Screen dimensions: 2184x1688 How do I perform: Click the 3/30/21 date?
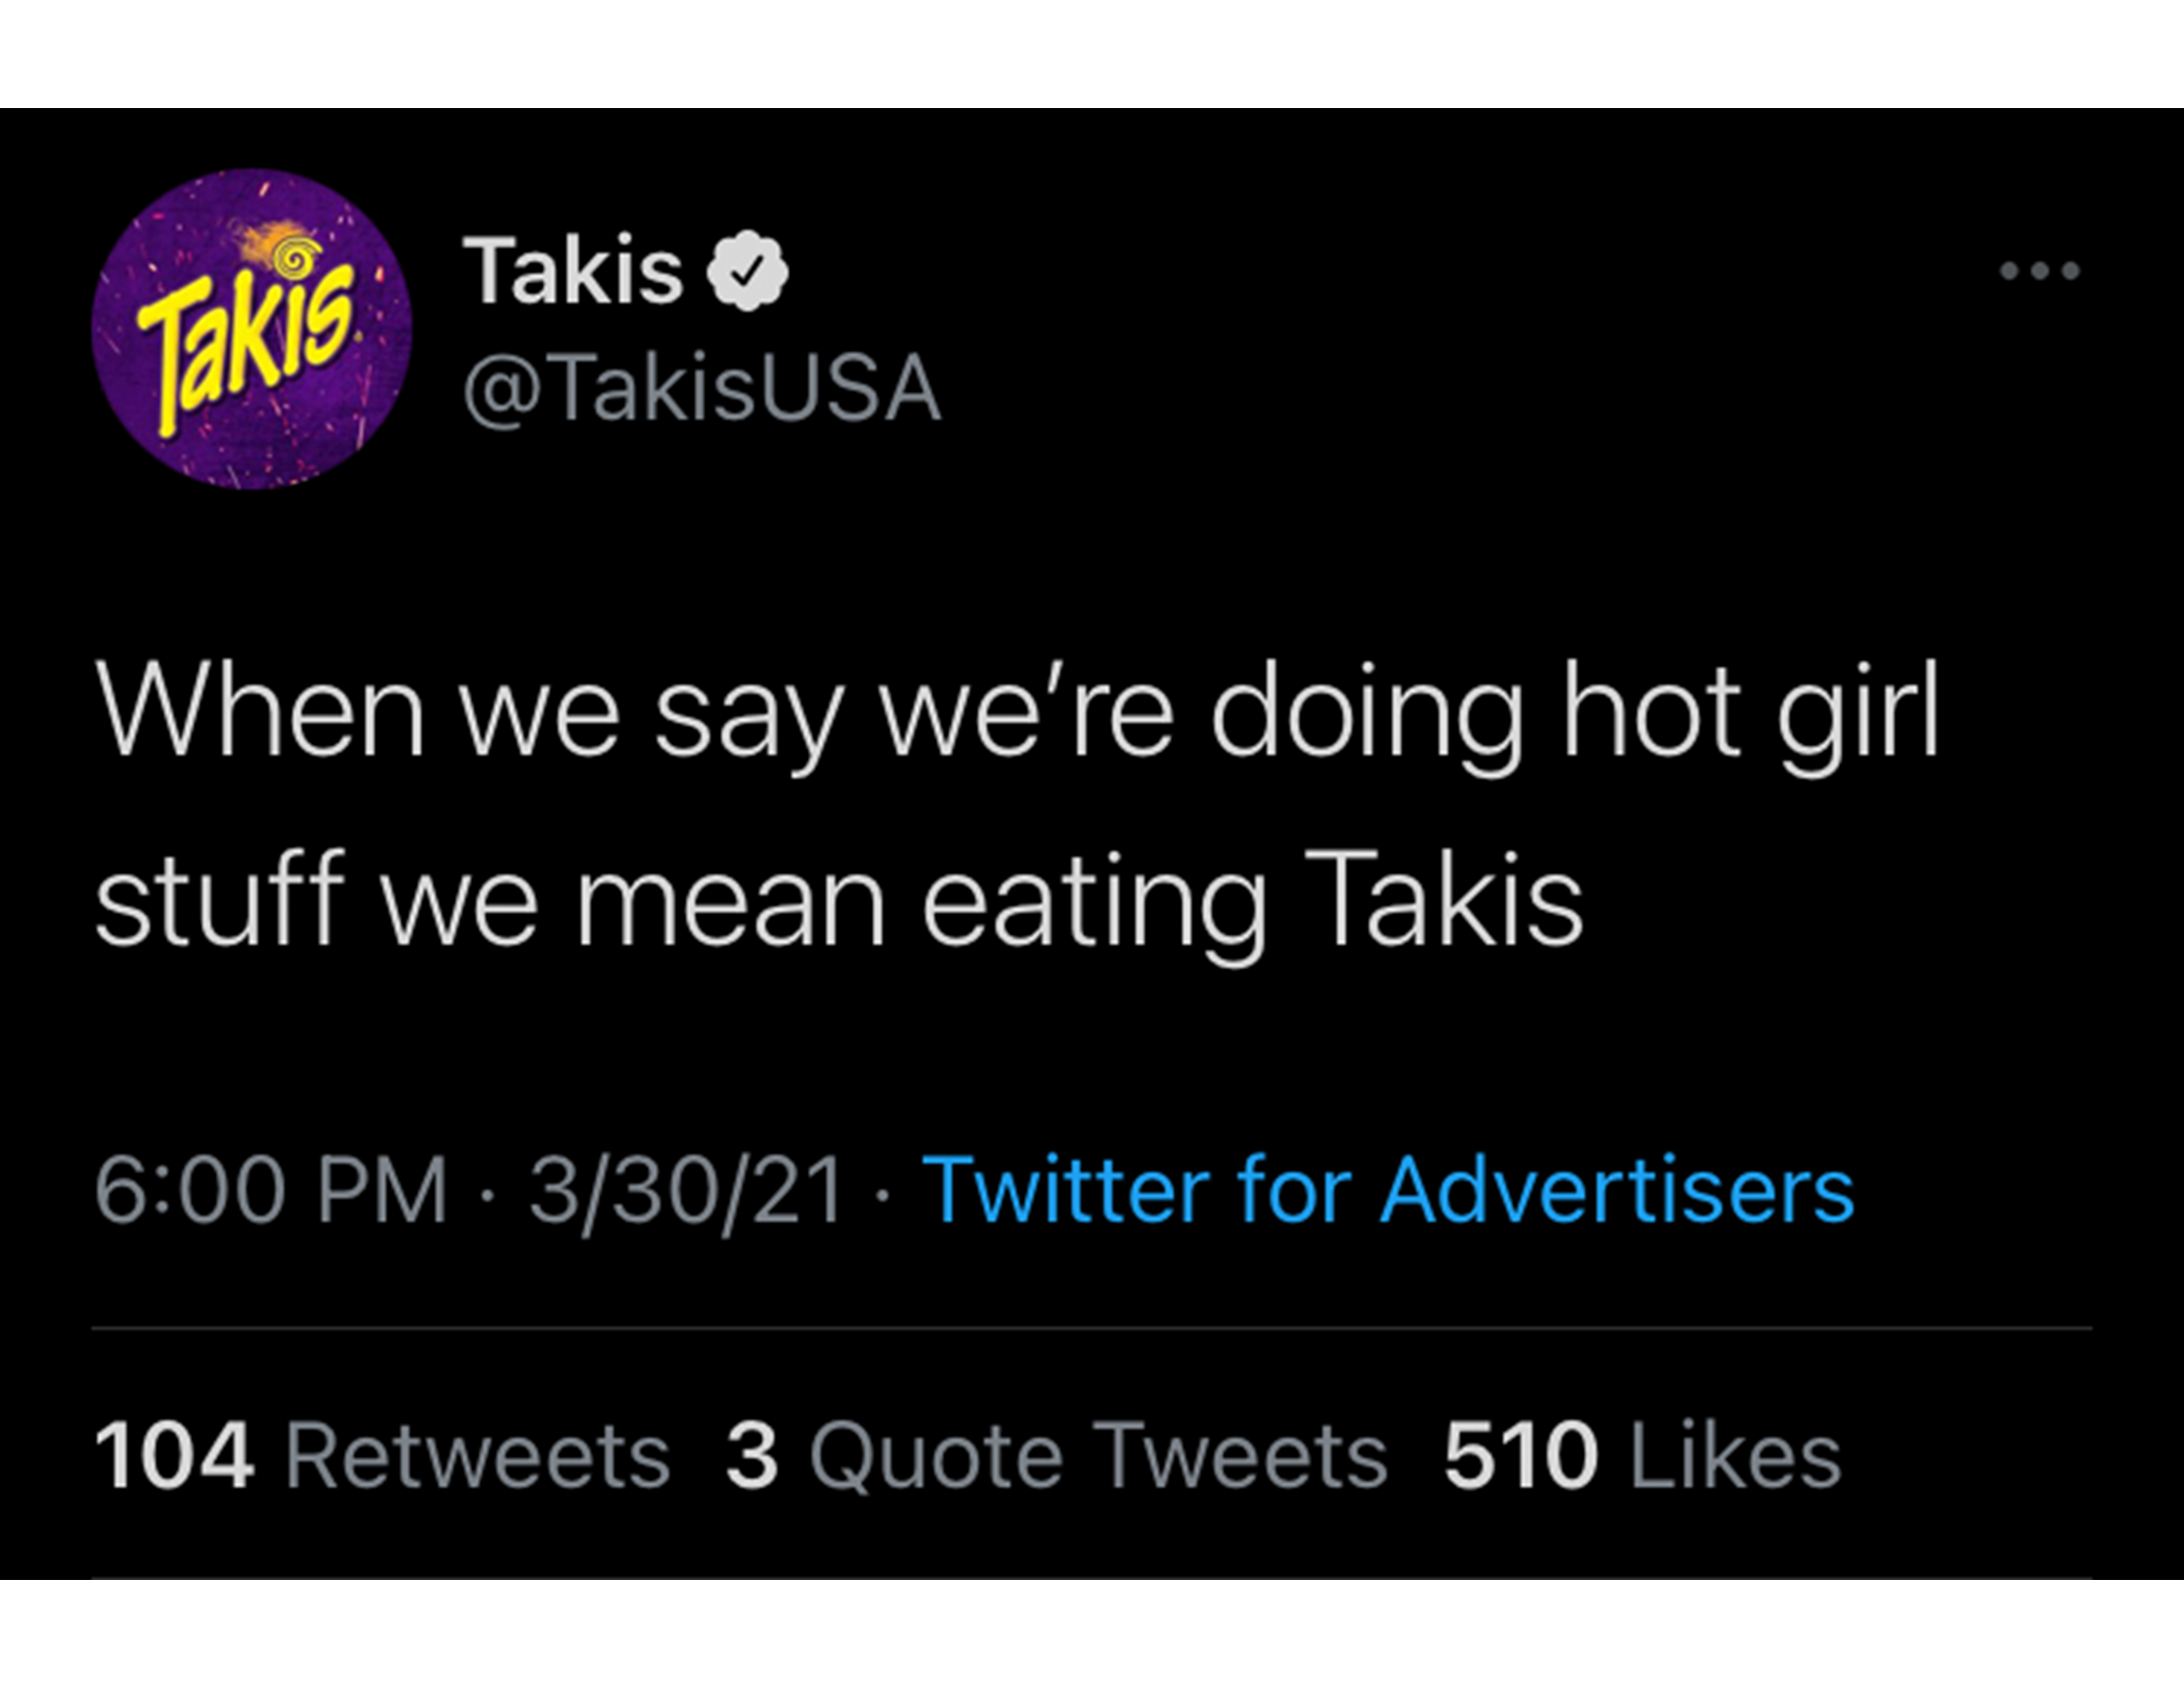coord(687,1190)
